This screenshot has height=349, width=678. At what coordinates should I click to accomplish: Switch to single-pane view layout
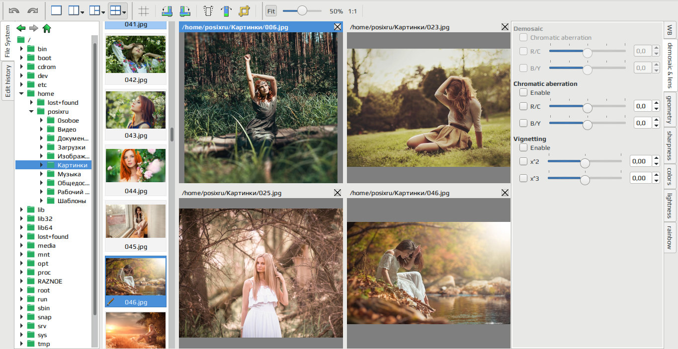(56, 10)
